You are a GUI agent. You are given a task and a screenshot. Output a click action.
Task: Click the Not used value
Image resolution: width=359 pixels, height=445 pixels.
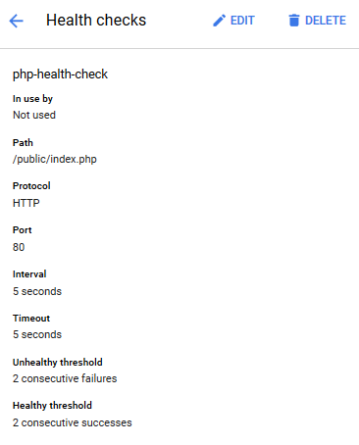(34, 115)
